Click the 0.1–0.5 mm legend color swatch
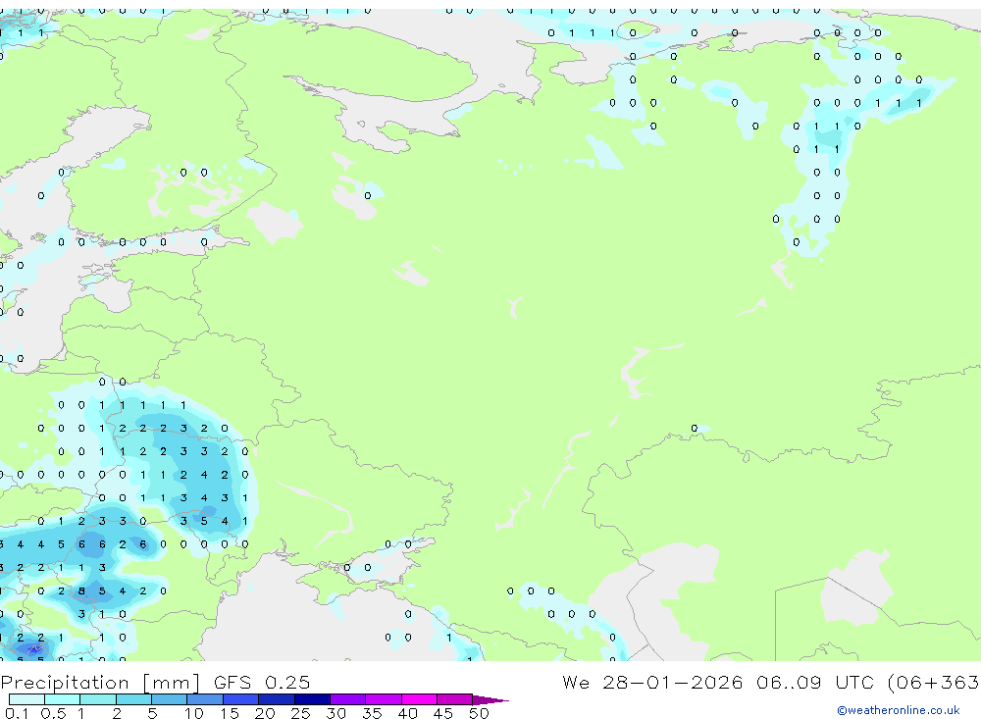The height and width of the screenshot is (719, 981). pyautogui.click(x=26, y=699)
